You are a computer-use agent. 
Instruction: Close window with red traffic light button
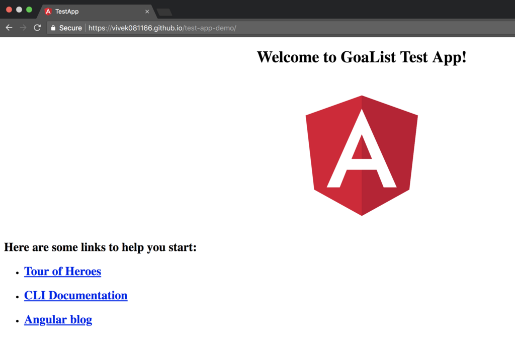pyautogui.click(x=9, y=10)
